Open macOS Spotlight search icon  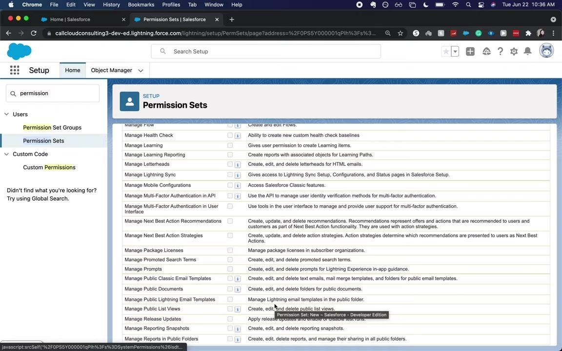[468, 5]
